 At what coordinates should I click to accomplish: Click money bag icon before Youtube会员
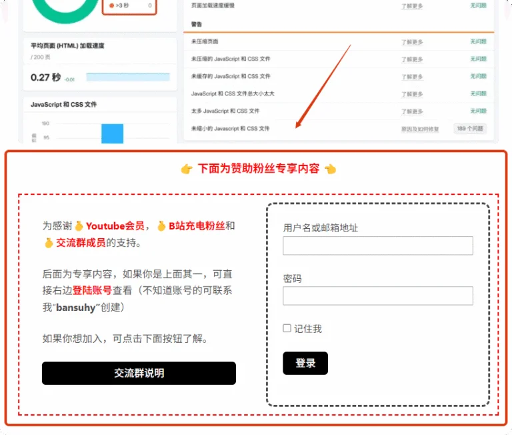pos(79,226)
